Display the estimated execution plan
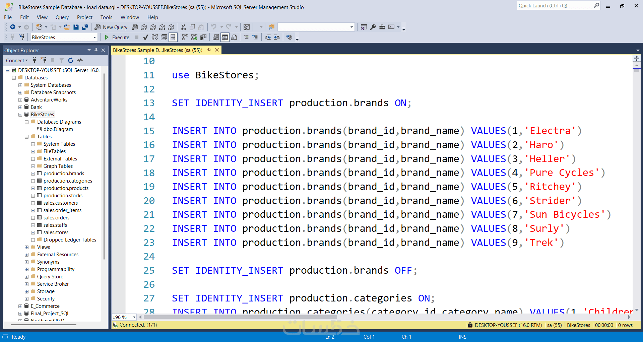This screenshot has height=342, width=643. [x=154, y=37]
